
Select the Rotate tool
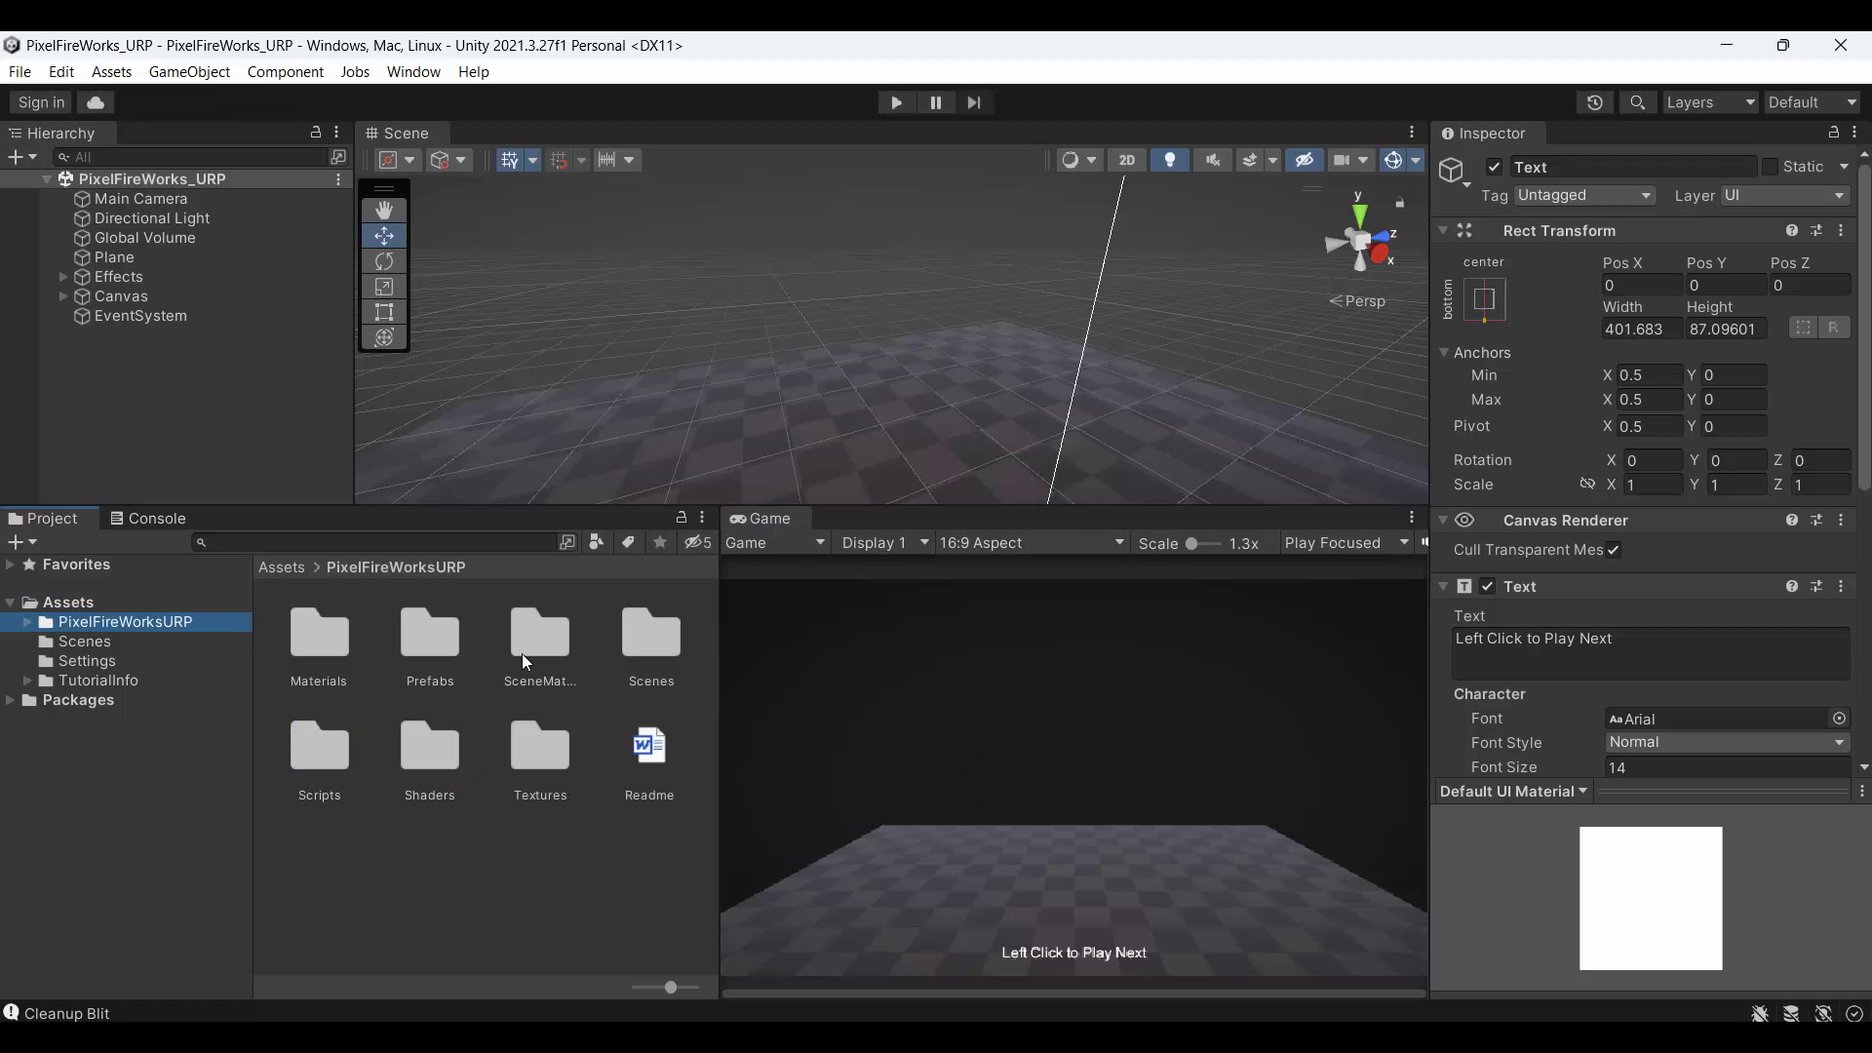[x=384, y=261]
